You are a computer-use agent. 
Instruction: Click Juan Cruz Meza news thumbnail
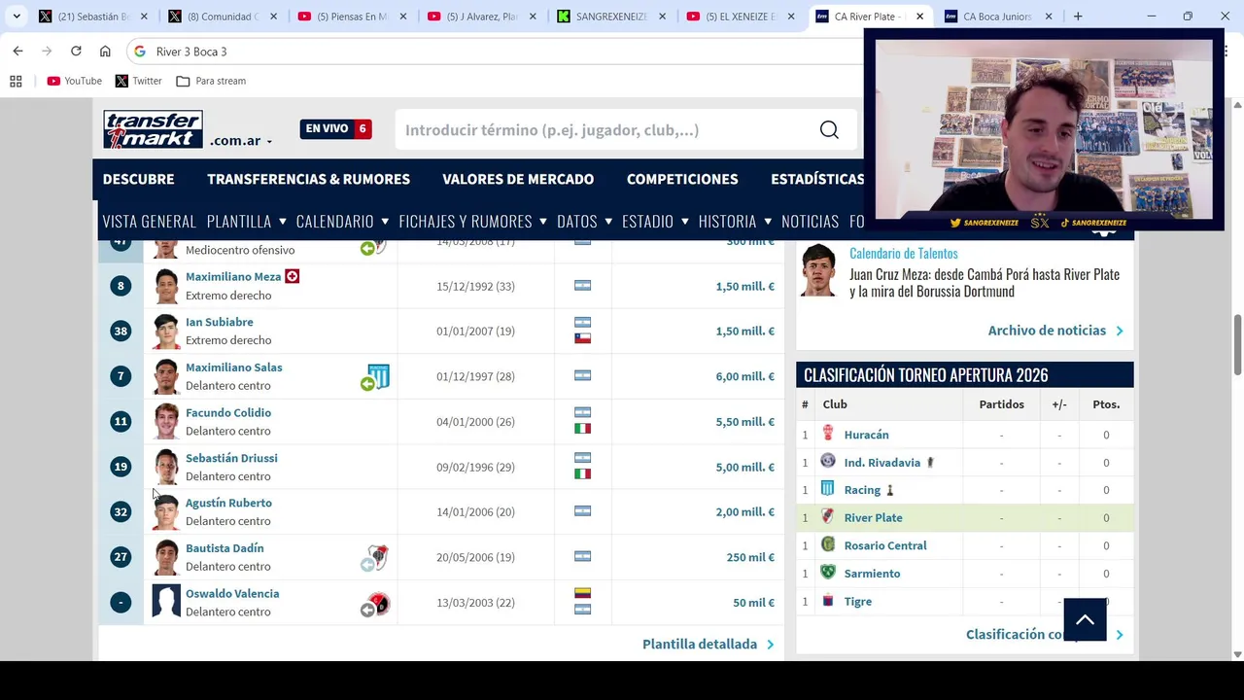click(818, 270)
